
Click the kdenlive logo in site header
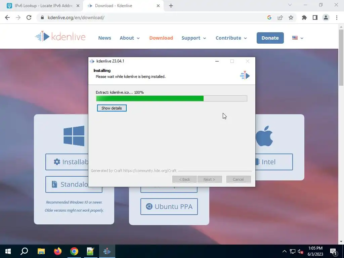60,36
